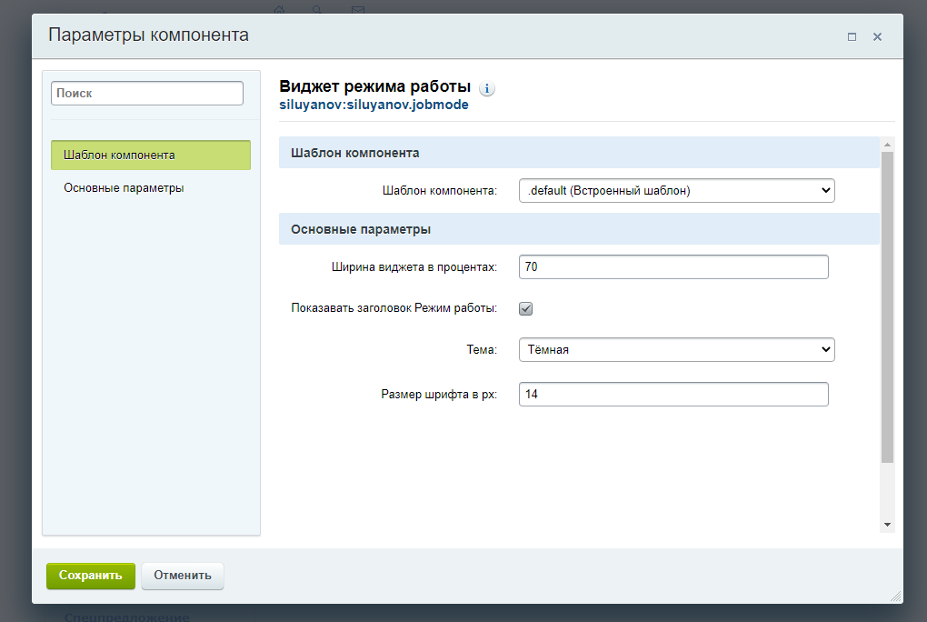
Task: Open the Шаблон компонента template dropdown
Action: point(676,190)
